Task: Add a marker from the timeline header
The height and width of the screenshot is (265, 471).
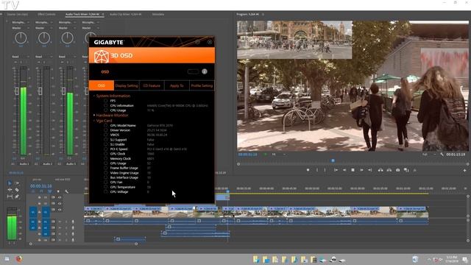Action: (58, 191)
